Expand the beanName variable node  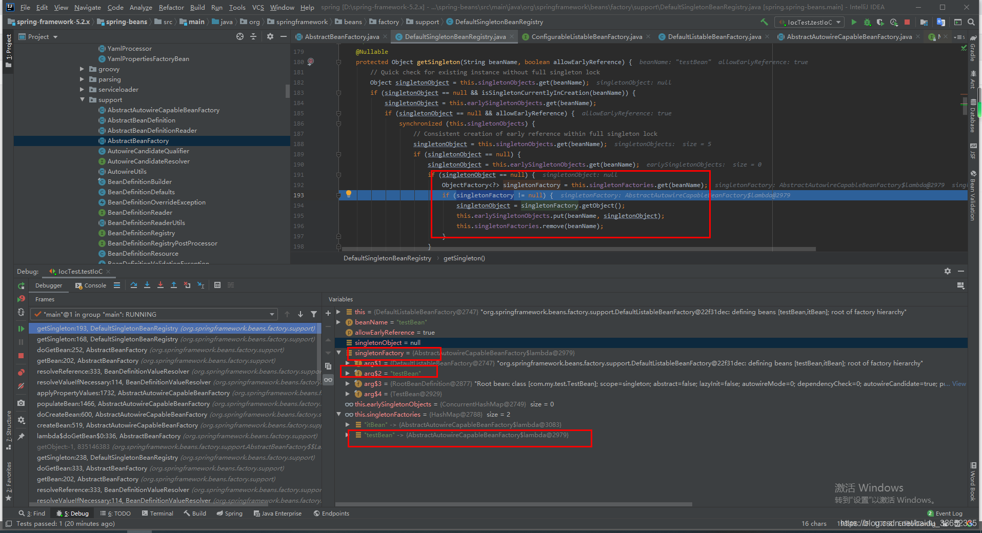click(338, 322)
